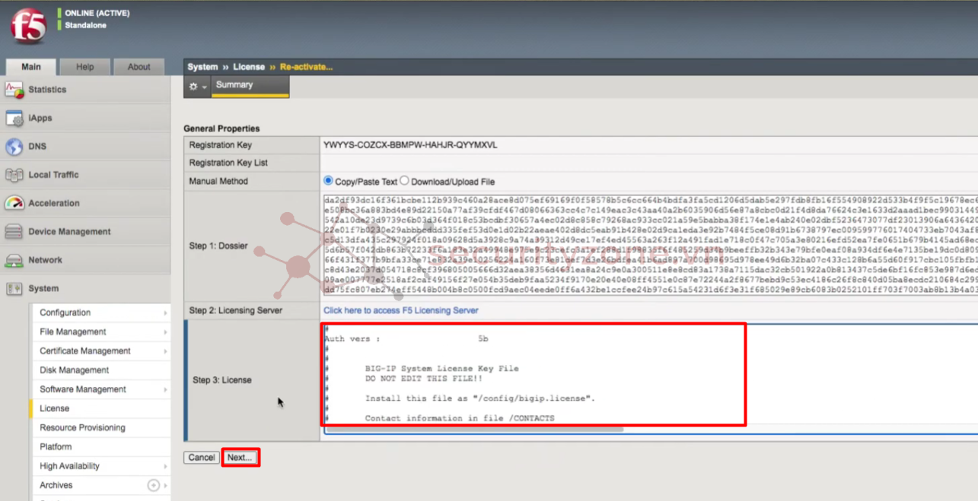The height and width of the screenshot is (501, 978).
Task: Expand the Configuration submenu arrow
Action: [x=165, y=313]
